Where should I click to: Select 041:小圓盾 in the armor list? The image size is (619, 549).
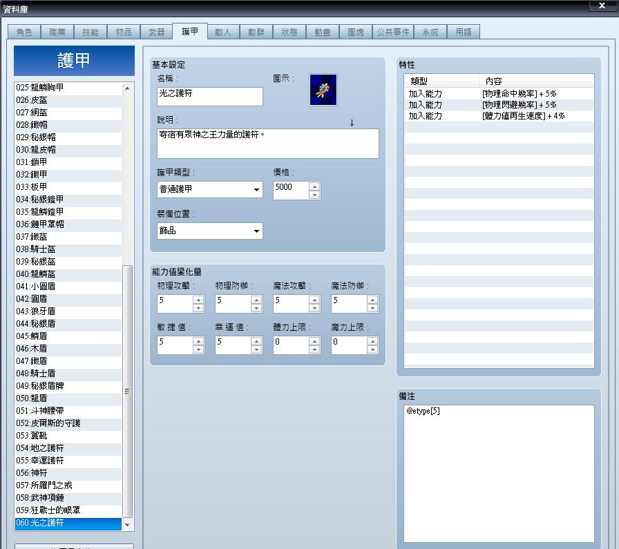tap(68, 287)
